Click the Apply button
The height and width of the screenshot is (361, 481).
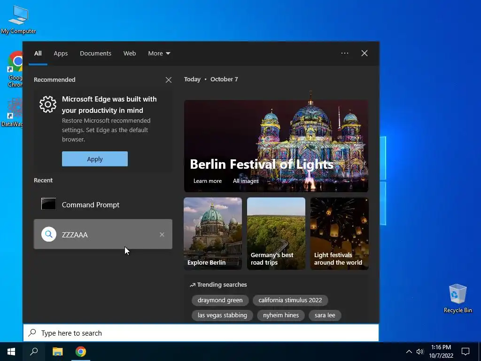point(95,159)
